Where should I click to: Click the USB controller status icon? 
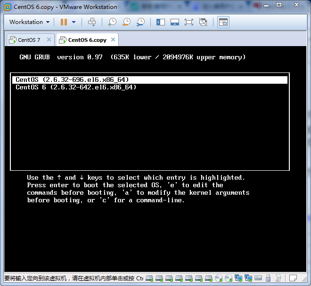tap(268, 278)
